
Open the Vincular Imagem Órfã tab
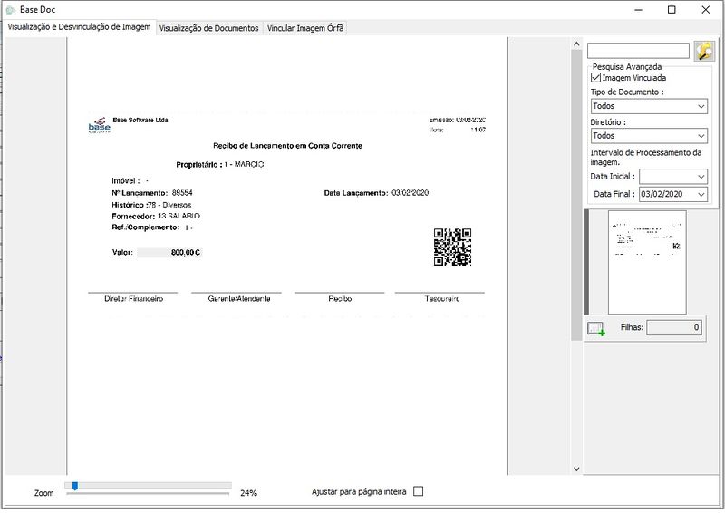[304, 28]
